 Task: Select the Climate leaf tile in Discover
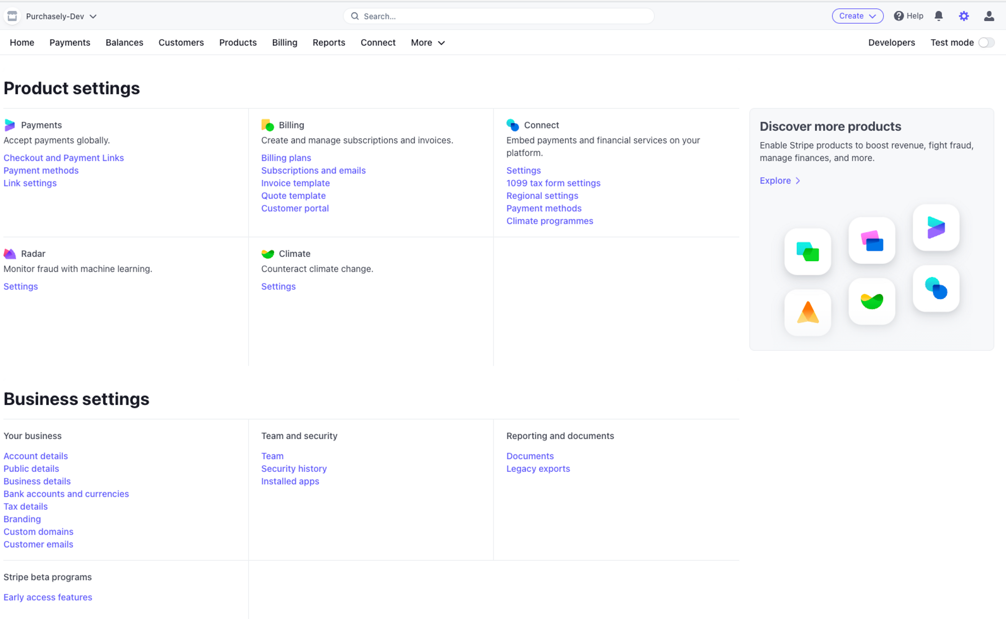coord(872,301)
